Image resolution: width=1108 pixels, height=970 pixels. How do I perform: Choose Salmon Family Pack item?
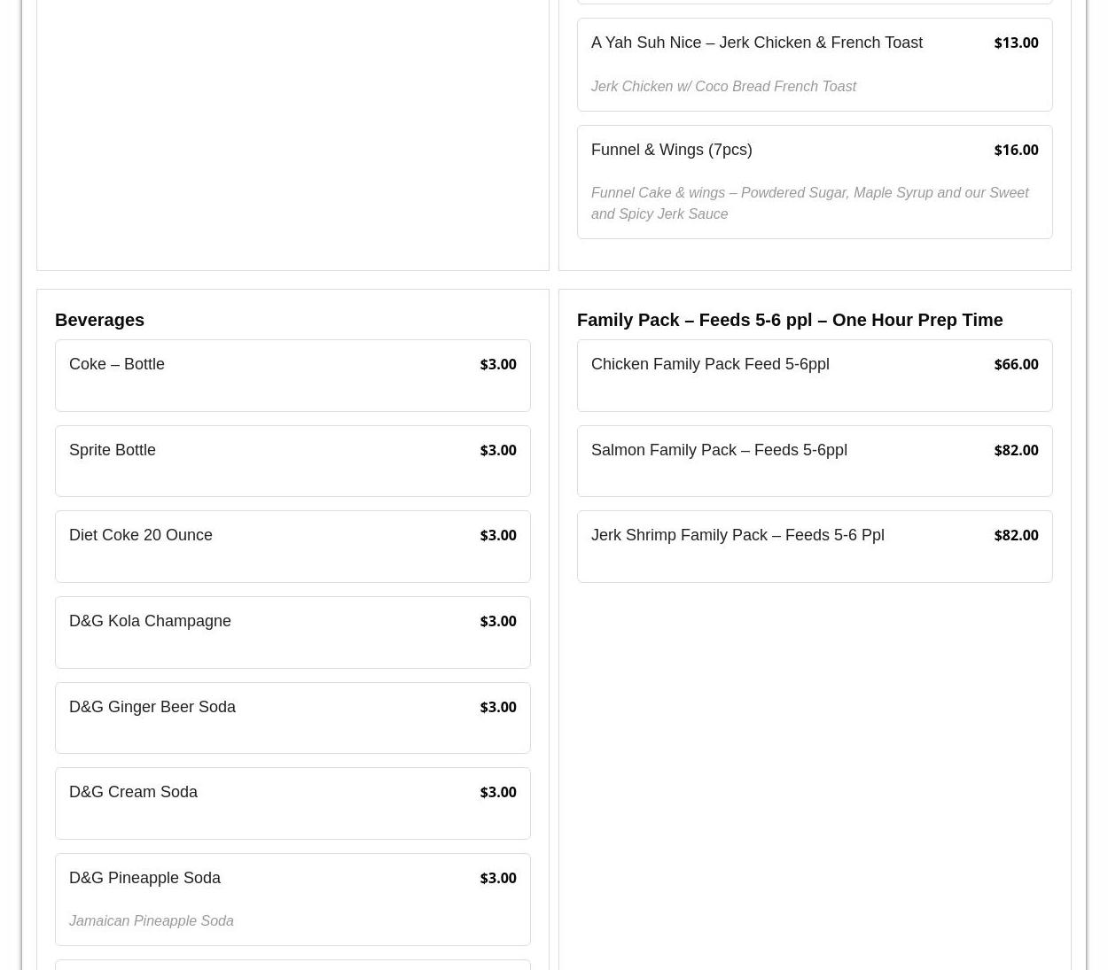point(719,450)
